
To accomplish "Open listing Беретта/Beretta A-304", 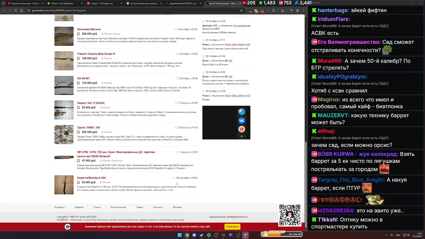I will [x=92, y=178].
